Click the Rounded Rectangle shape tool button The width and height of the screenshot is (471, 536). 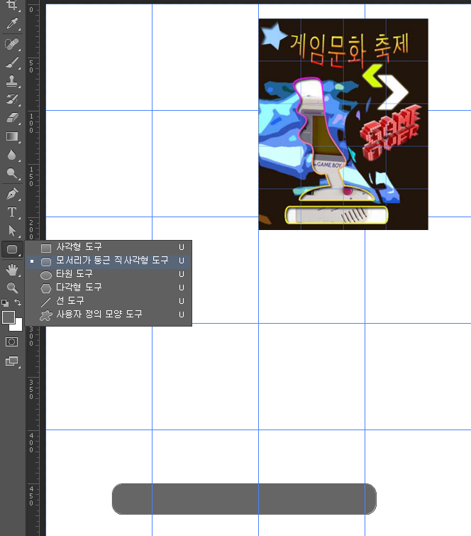click(x=12, y=249)
